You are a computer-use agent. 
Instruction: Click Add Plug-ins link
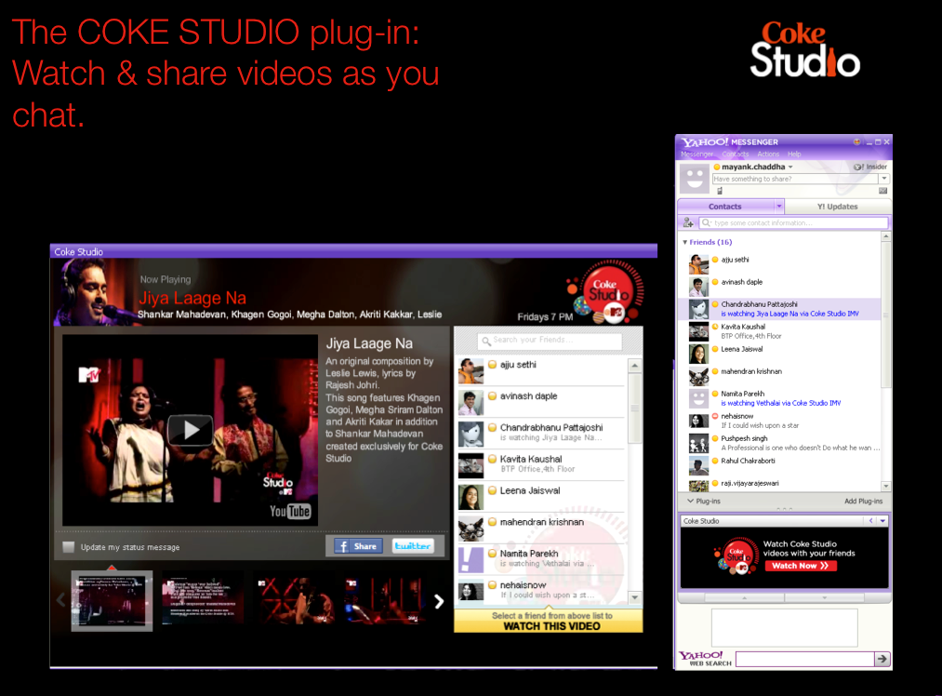click(863, 502)
